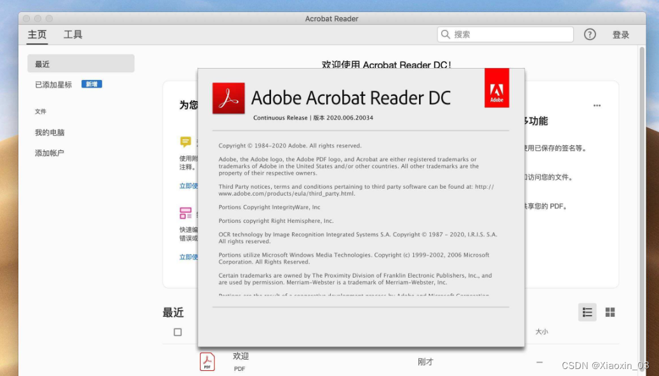The width and height of the screenshot is (659, 376).
Task: Click the Adobe Acrobat Reader DC title
Action: (x=351, y=98)
